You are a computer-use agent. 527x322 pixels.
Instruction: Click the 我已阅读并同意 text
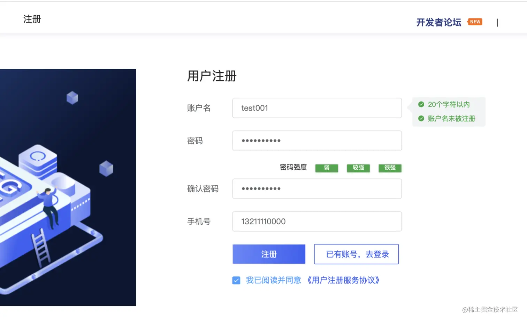click(273, 280)
